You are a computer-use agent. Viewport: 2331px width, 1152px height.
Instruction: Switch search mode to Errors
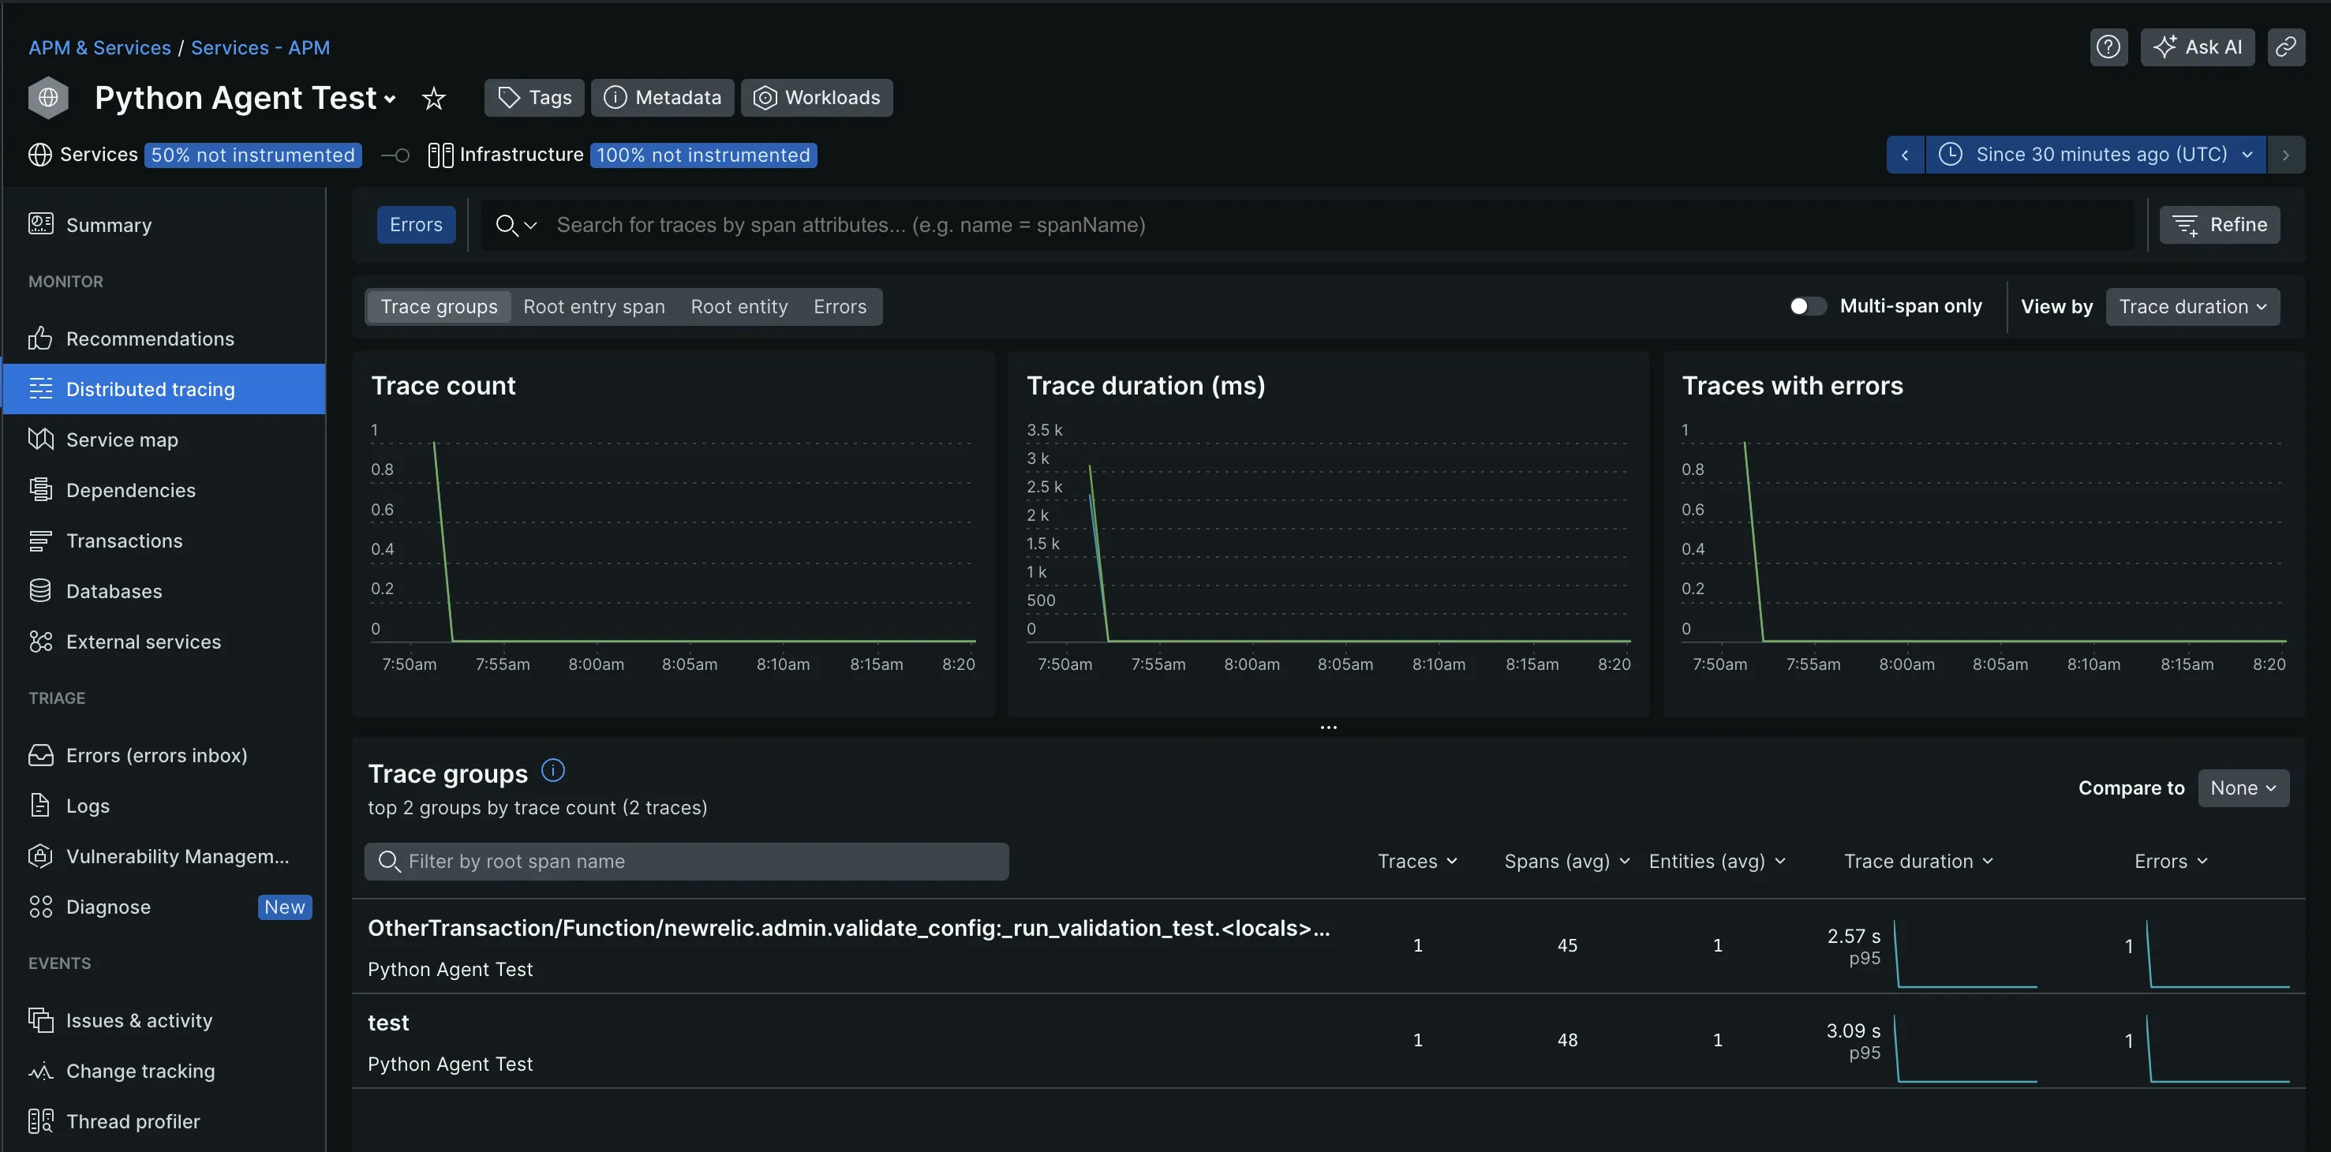pos(415,224)
